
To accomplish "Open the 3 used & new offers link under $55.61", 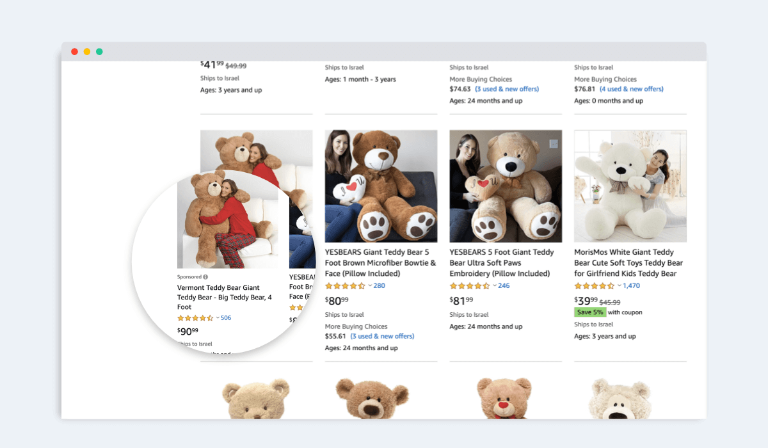I will click(382, 336).
